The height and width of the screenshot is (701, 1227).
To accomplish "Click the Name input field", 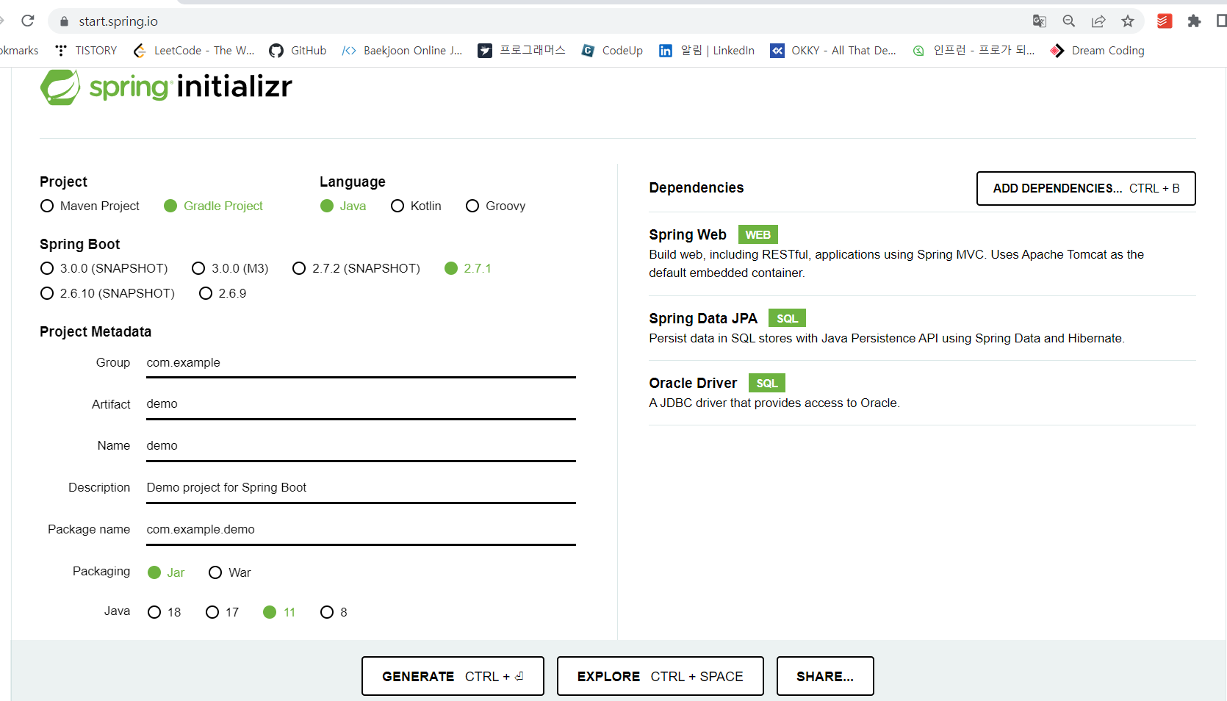I will (x=361, y=446).
